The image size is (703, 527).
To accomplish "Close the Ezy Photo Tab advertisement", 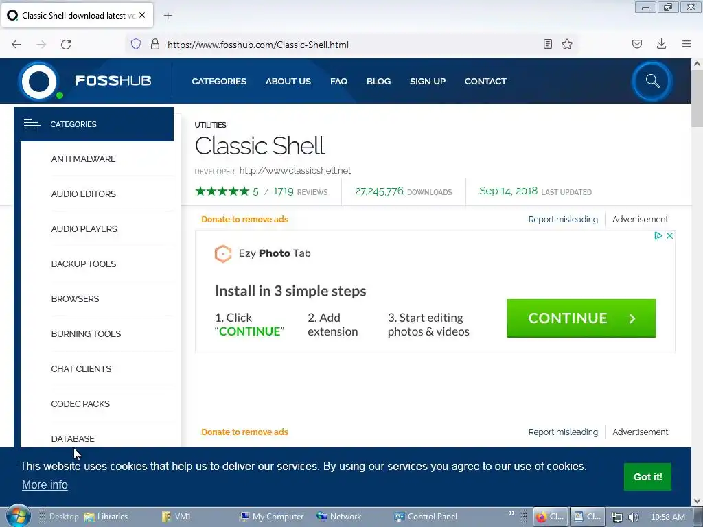I will 670,236.
